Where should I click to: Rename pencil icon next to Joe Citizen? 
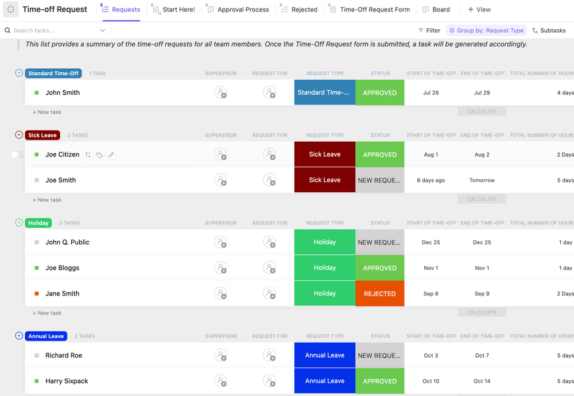tap(111, 155)
